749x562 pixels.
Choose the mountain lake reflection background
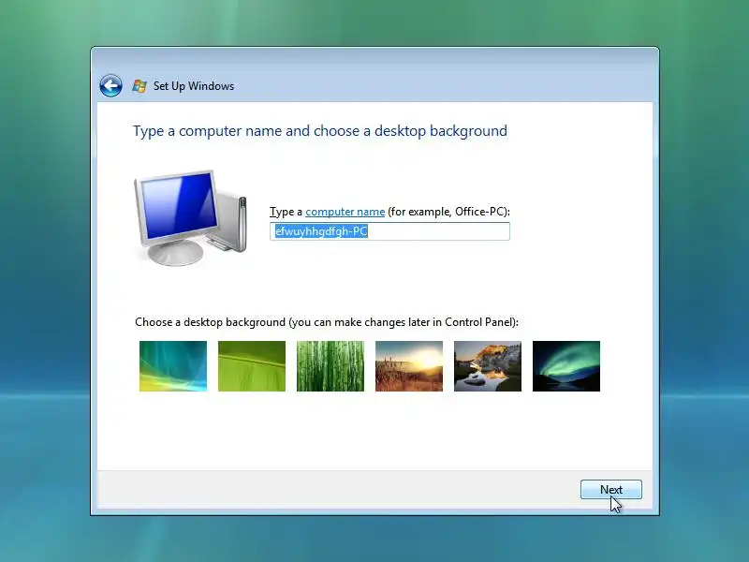[488, 366]
